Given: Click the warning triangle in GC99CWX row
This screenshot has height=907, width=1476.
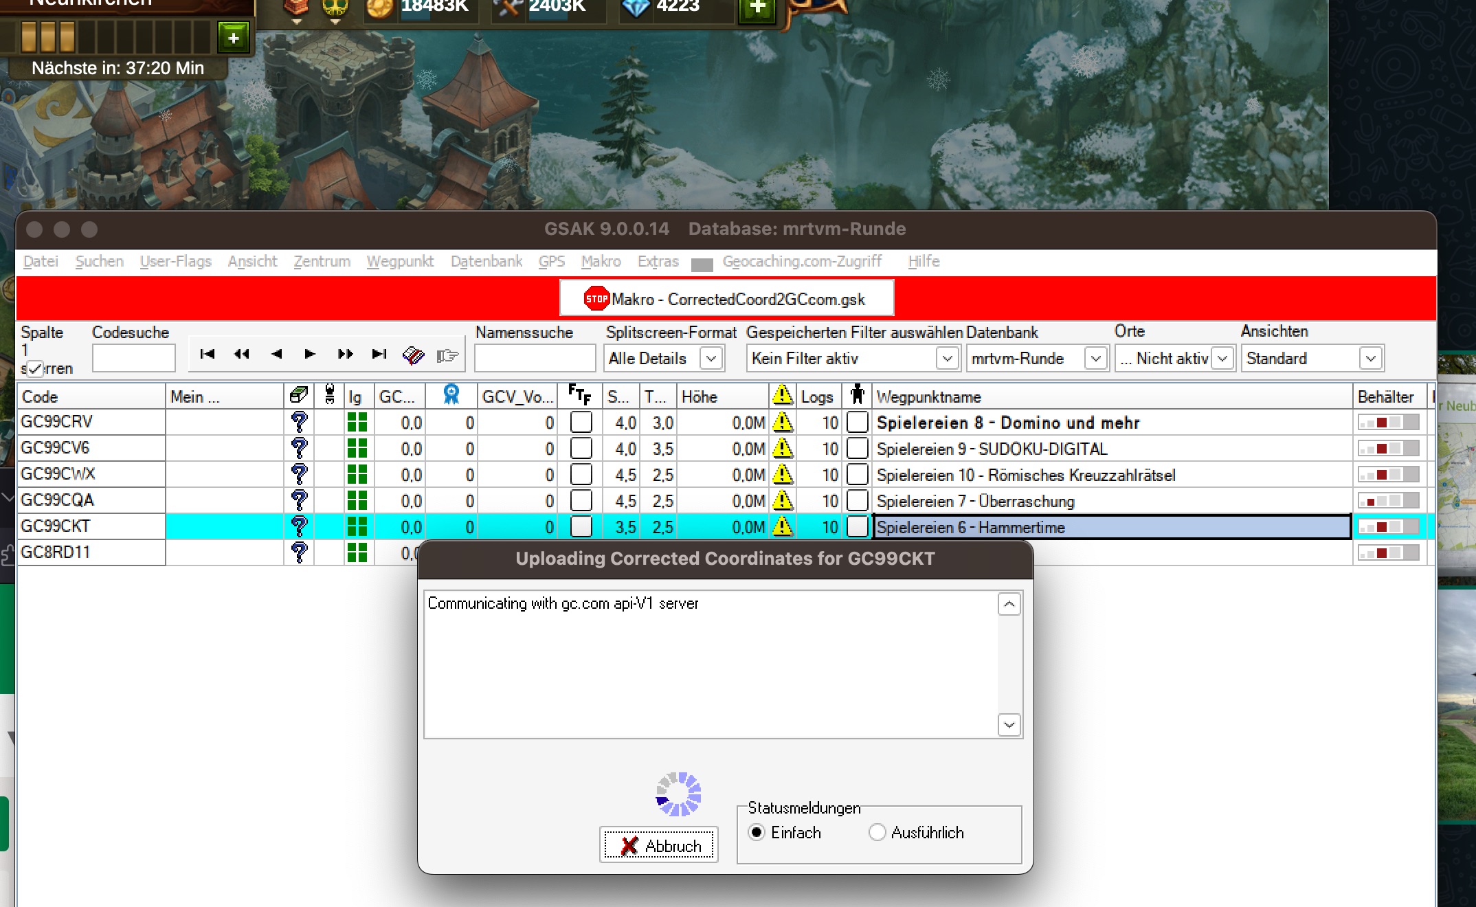Looking at the screenshot, I should tap(783, 474).
